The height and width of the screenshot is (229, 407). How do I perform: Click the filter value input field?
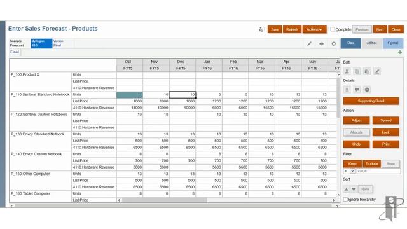tap(378, 171)
